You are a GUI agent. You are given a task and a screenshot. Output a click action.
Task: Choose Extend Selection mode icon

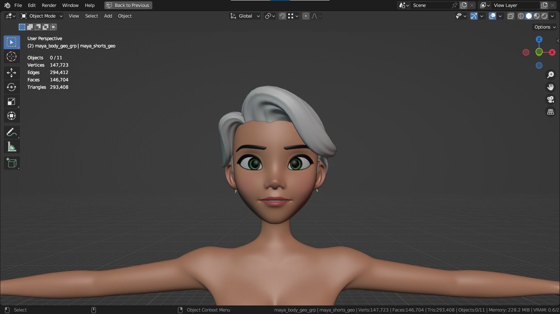[30, 27]
